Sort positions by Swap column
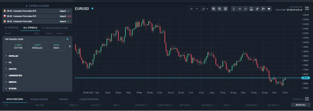 tap(227, 105)
